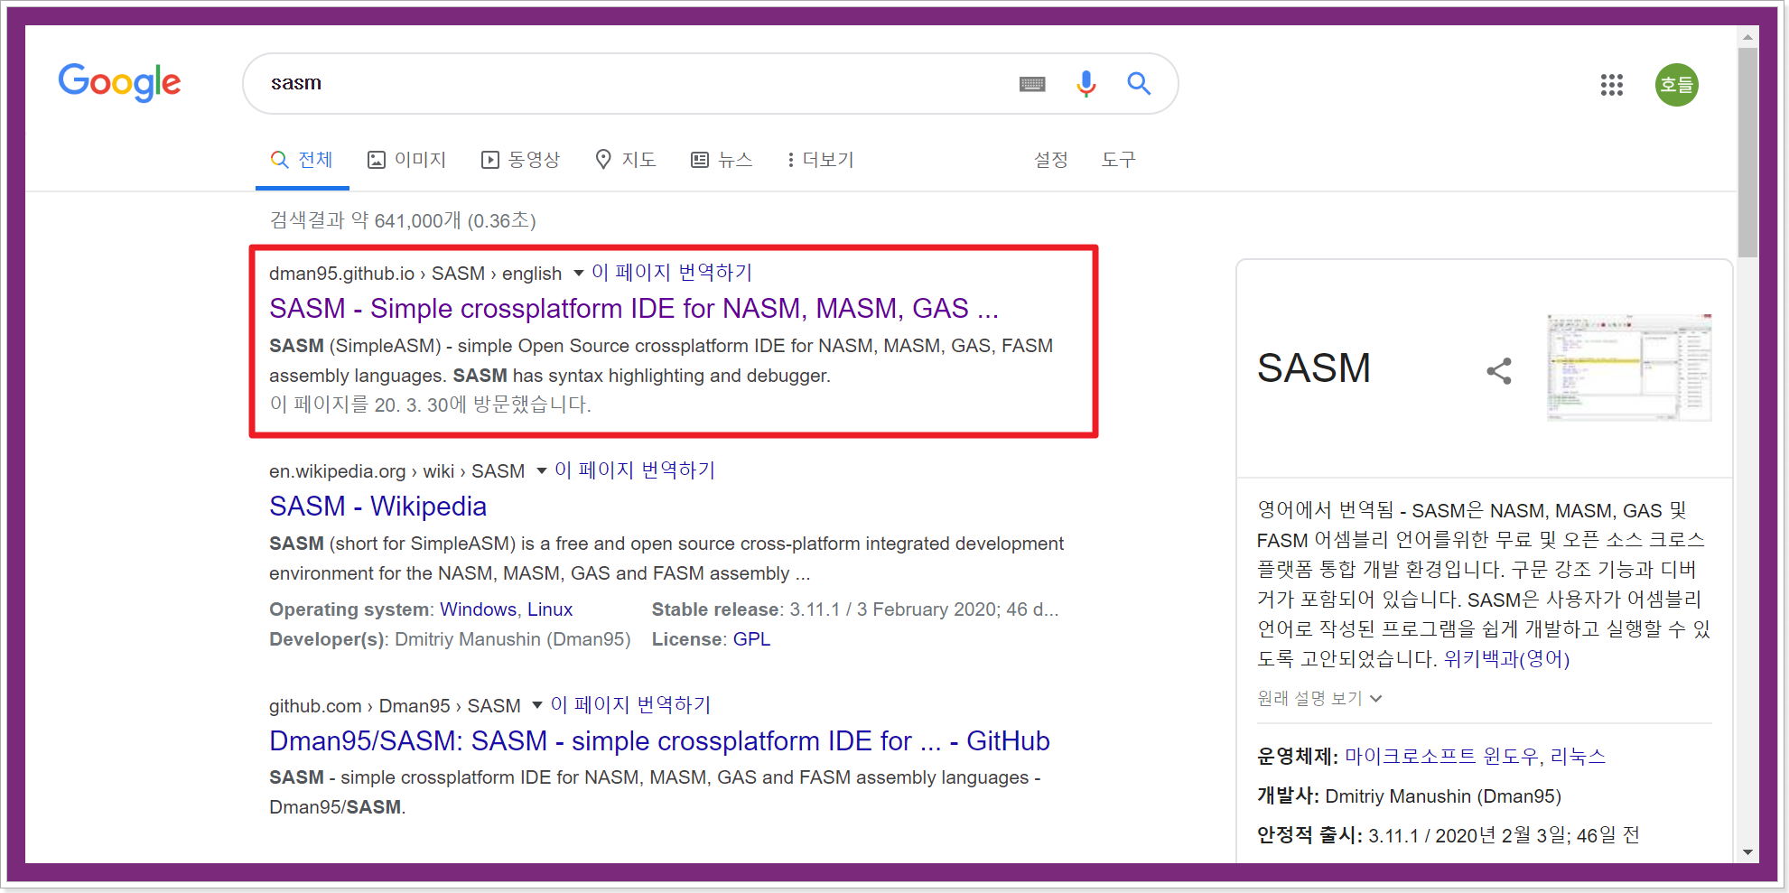Click the 안정적 출시 3.11.1 row
The width and height of the screenshot is (1789, 893).
[1449, 835]
